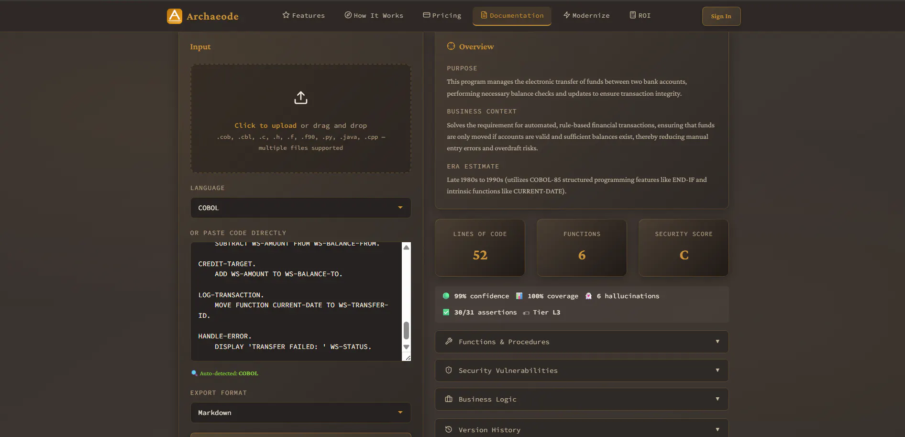This screenshot has width=905, height=437.
Task: Click the Lines of Code card showing 52
Action: (480, 247)
